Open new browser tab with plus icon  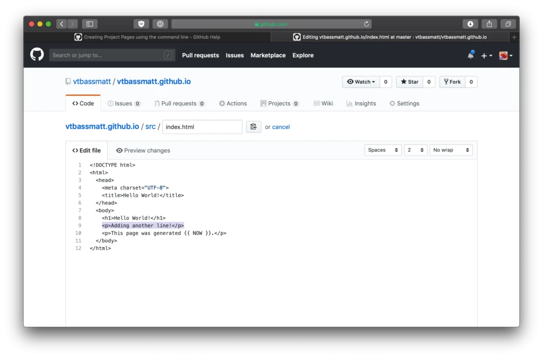coord(513,37)
